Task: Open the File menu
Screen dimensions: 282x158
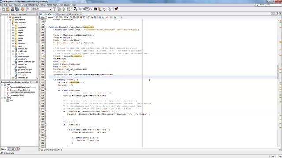Action: (2, 5)
